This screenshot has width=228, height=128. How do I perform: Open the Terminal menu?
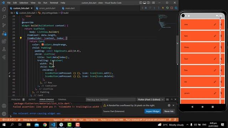coord(54,3)
